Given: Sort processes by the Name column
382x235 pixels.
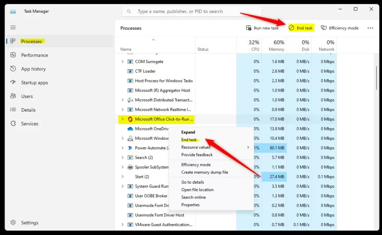Looking at the screenshot, I should (x=155, y=45).
